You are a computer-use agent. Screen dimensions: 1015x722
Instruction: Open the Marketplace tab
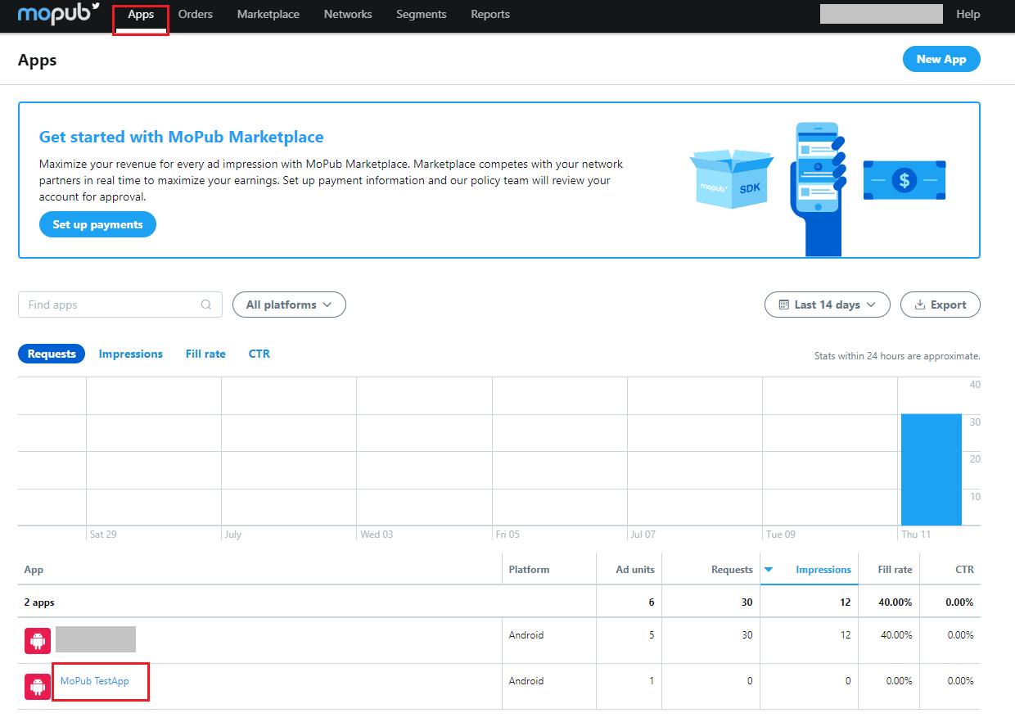click(268, 15)
